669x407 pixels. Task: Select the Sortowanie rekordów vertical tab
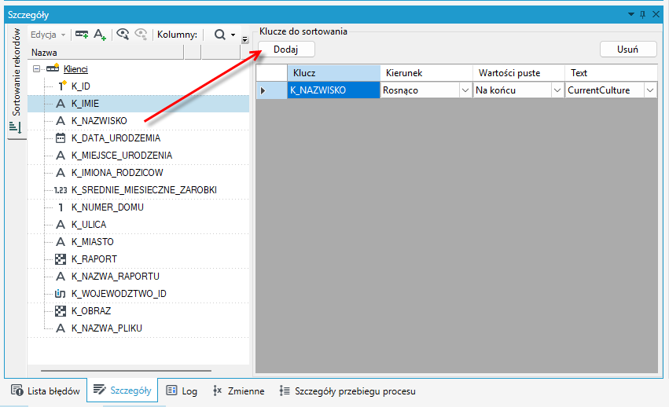point(17,81)
